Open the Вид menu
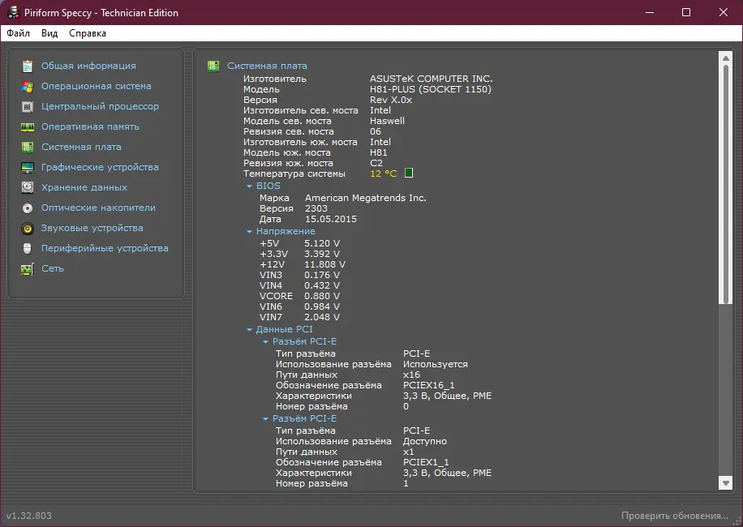Image resolution: width=743 pixels, height=527 pixels. point(49,33)
